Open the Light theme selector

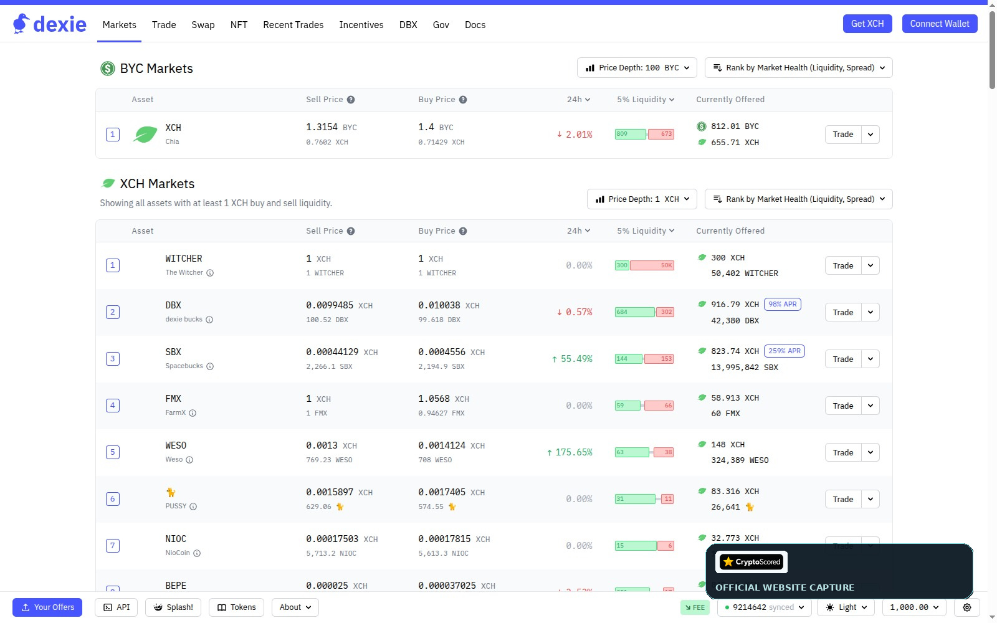click(846, 607)
